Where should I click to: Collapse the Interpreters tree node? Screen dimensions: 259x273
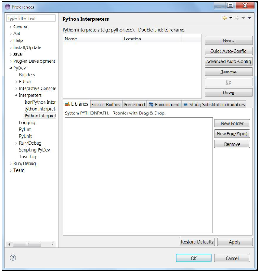16,95
